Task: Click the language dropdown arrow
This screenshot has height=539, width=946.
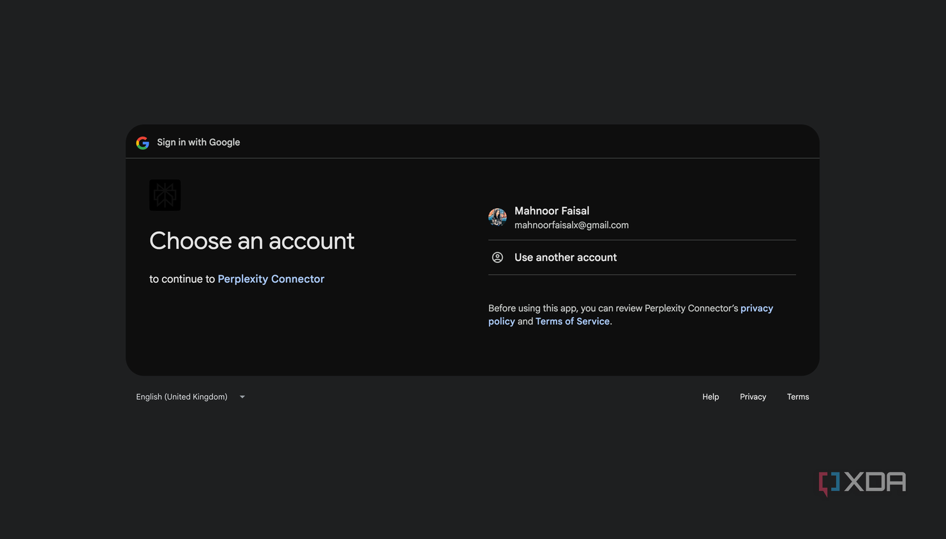Action: click(243, 397)
